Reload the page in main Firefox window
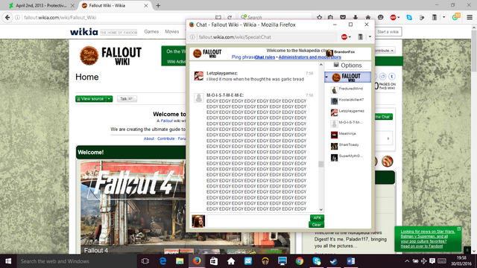477x268 pixels. (x=230, y=18)
